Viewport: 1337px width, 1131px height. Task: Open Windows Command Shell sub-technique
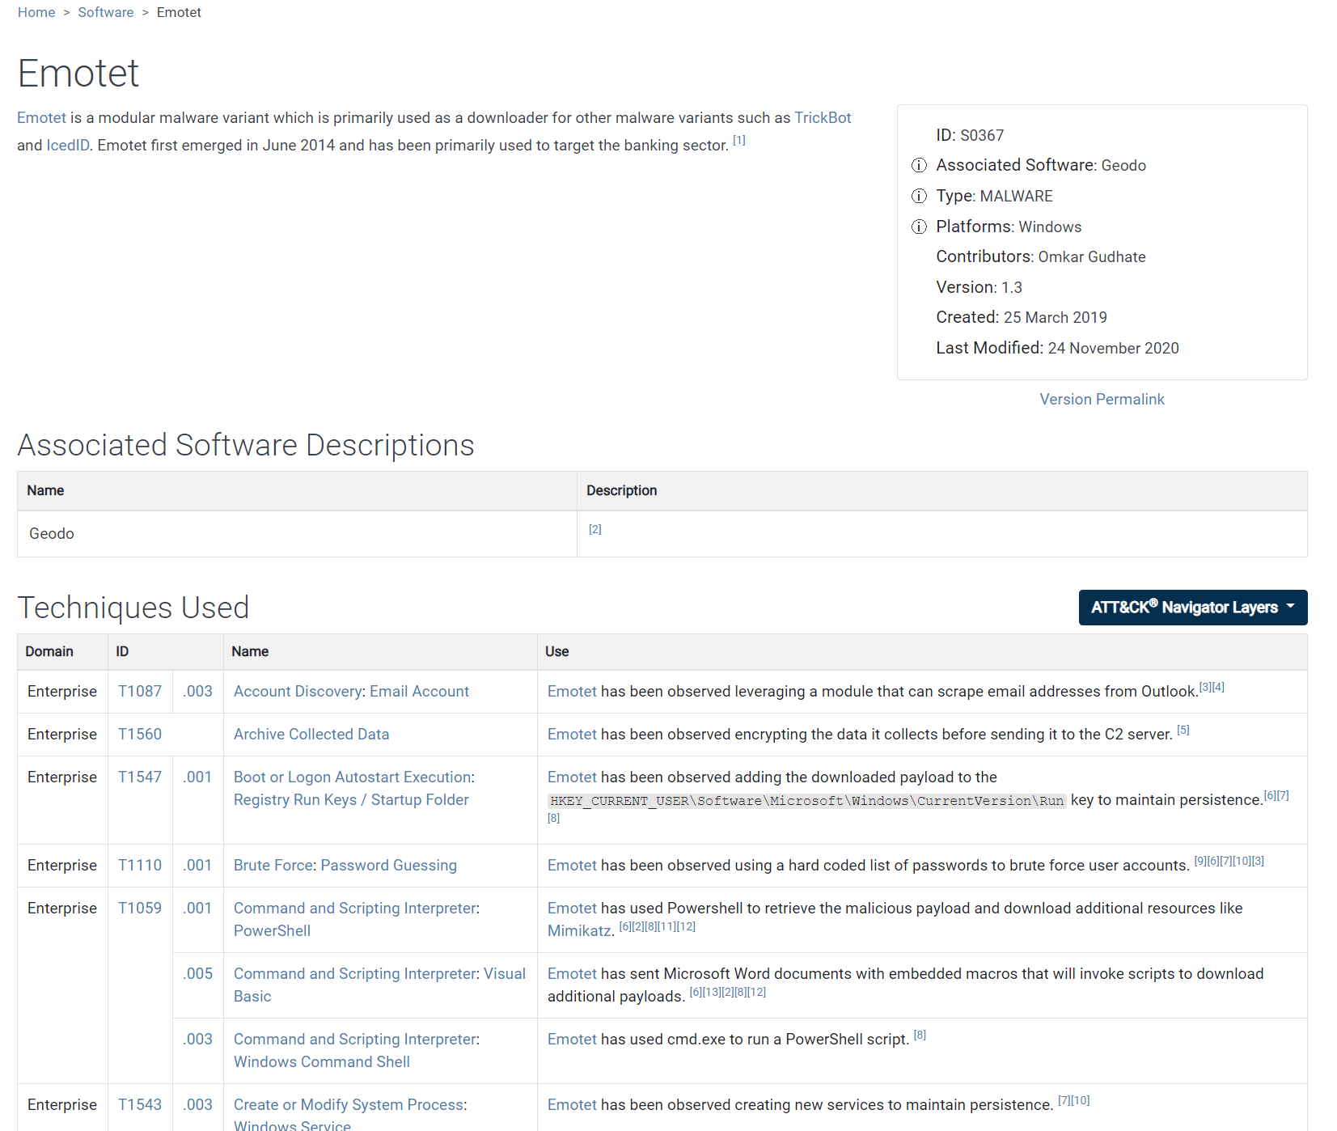point(321,1062)
